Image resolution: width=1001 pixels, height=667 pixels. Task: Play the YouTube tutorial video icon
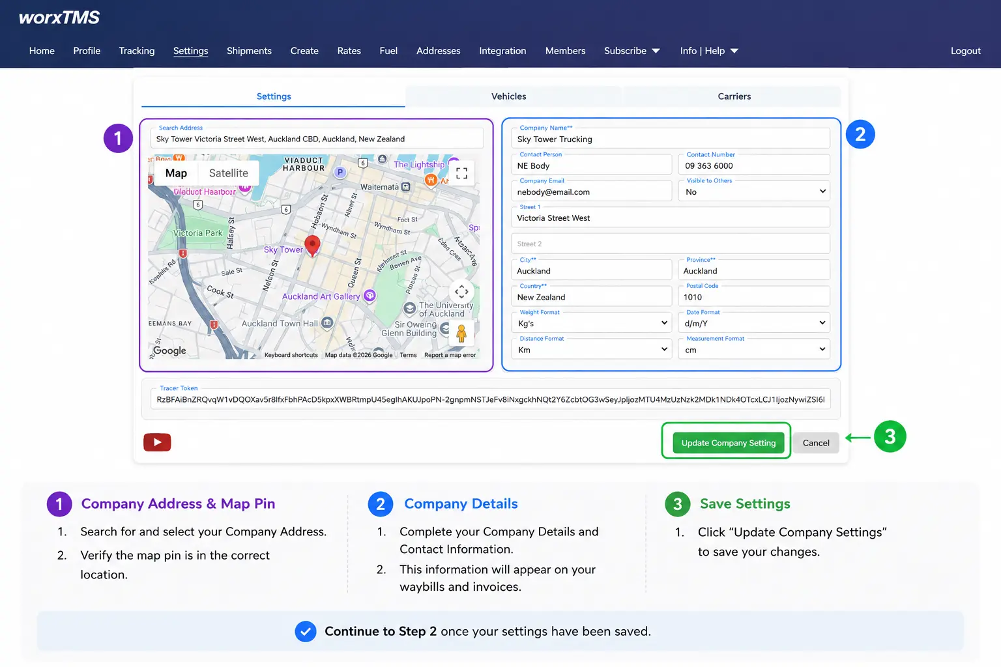pos(157,442)
